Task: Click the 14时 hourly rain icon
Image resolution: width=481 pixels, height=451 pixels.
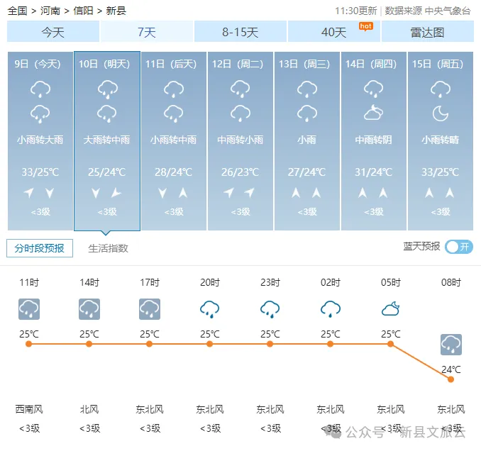Action: (x=89, y=309)
